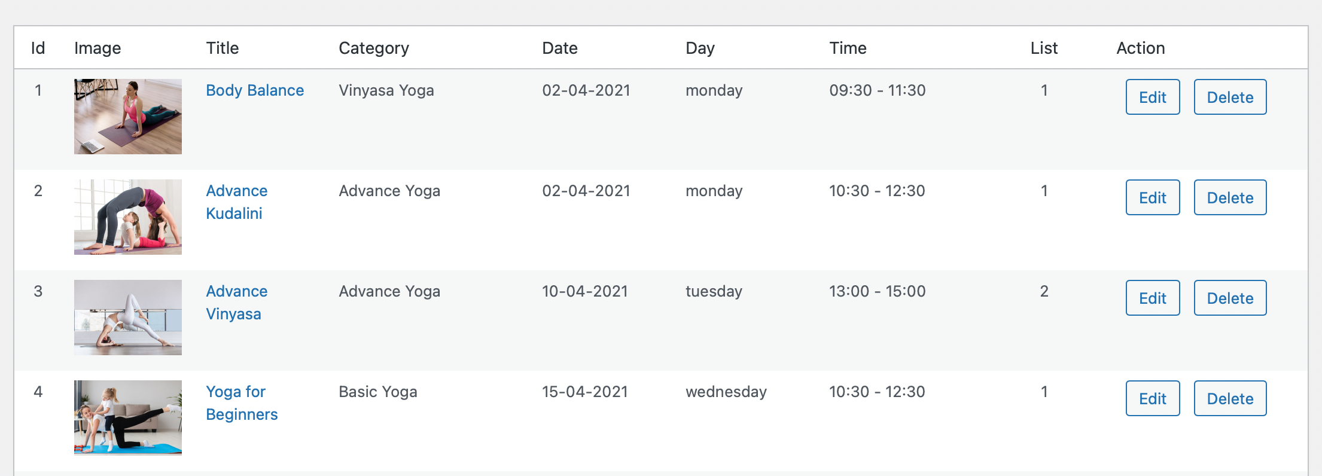Open the Advance Vinyasa title link
The image size is (1322, 476).
coord(236,303)
